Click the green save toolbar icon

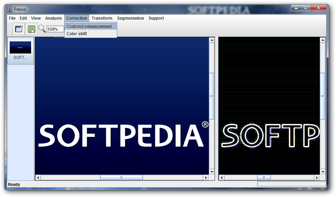tap(31, 29)
